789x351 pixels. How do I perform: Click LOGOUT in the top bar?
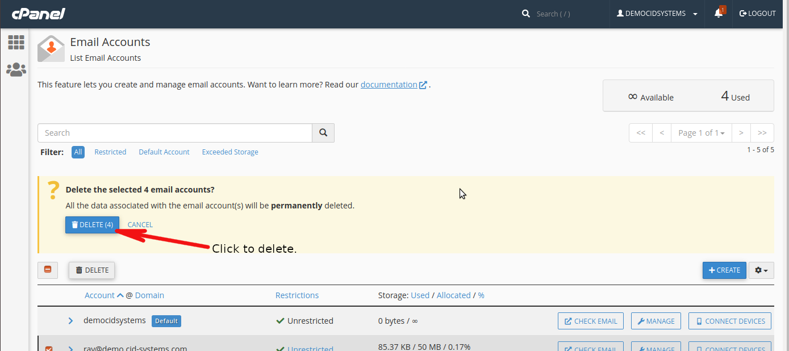click(x=757, y=14)
